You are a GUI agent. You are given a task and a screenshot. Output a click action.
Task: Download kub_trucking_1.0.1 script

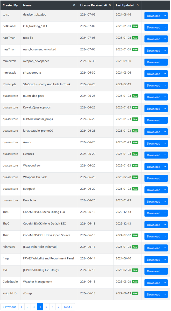coord(153,27)
